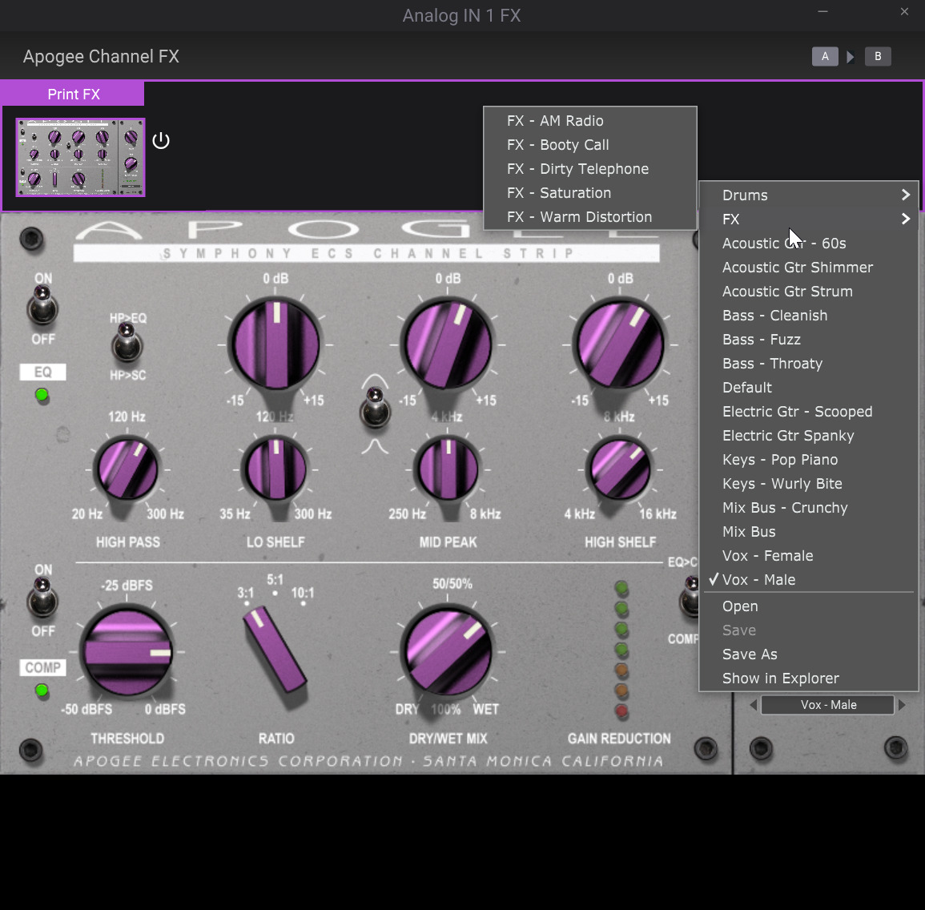
Task: Click the A comparison button
Action: (825, 57)
